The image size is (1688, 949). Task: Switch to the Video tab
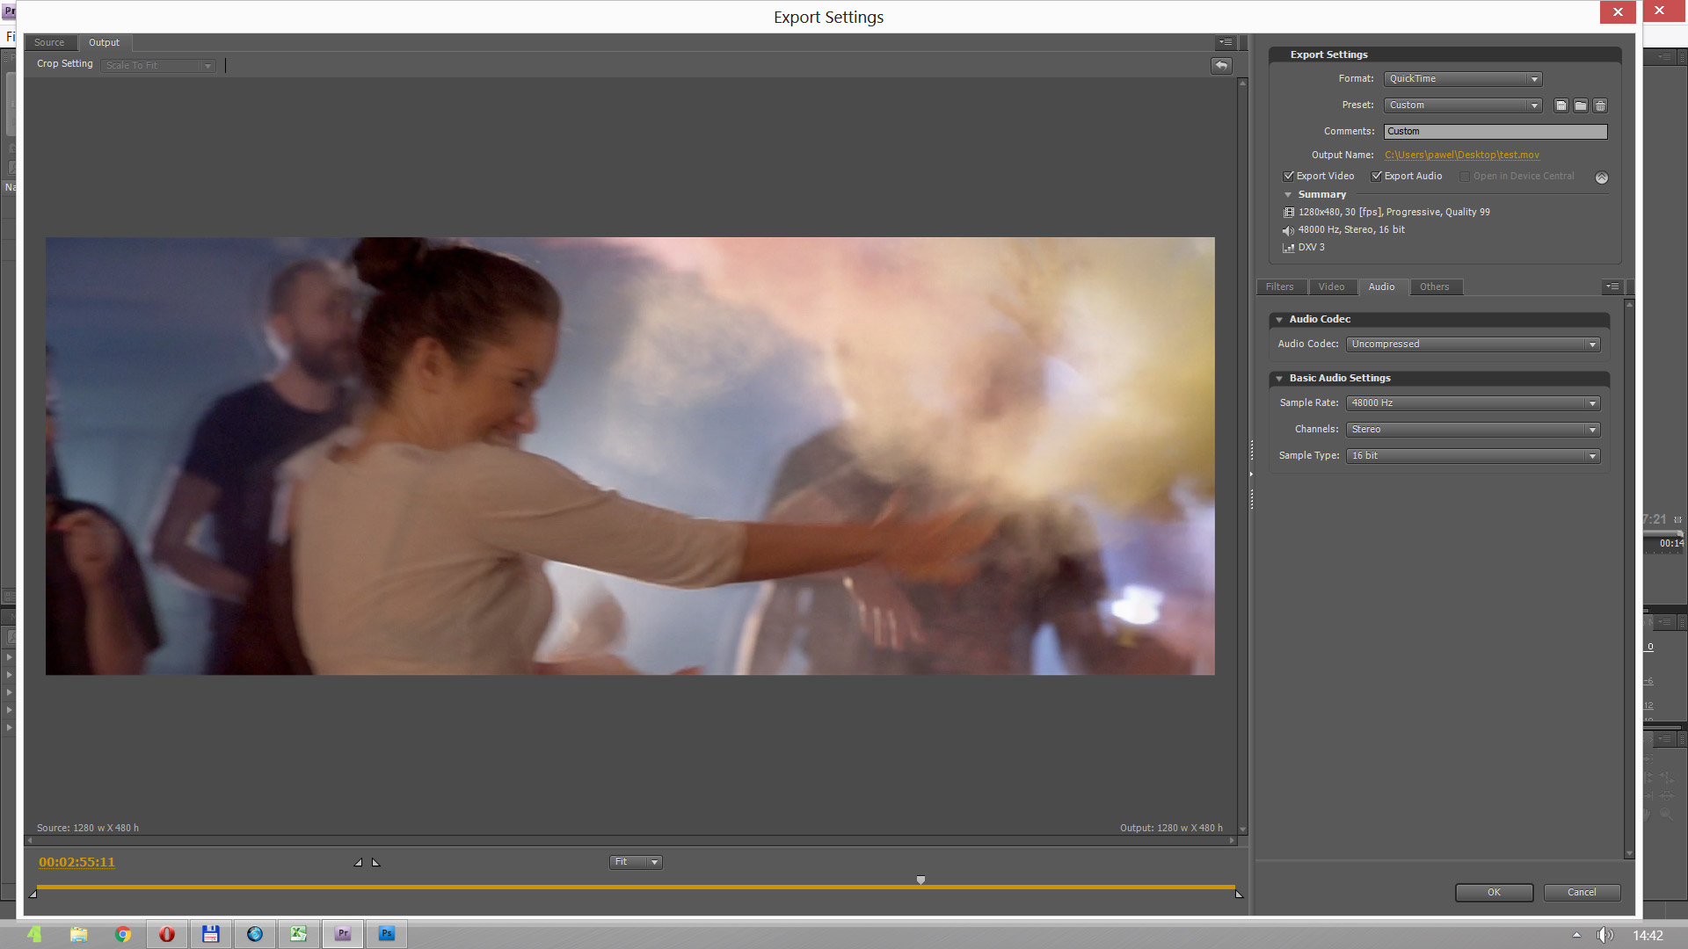point(1331,287)
